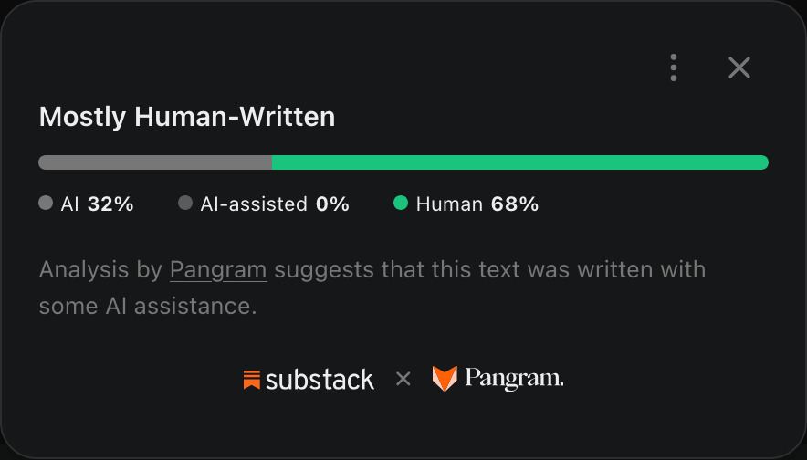Click the 68% percentage value

[515, 204]
